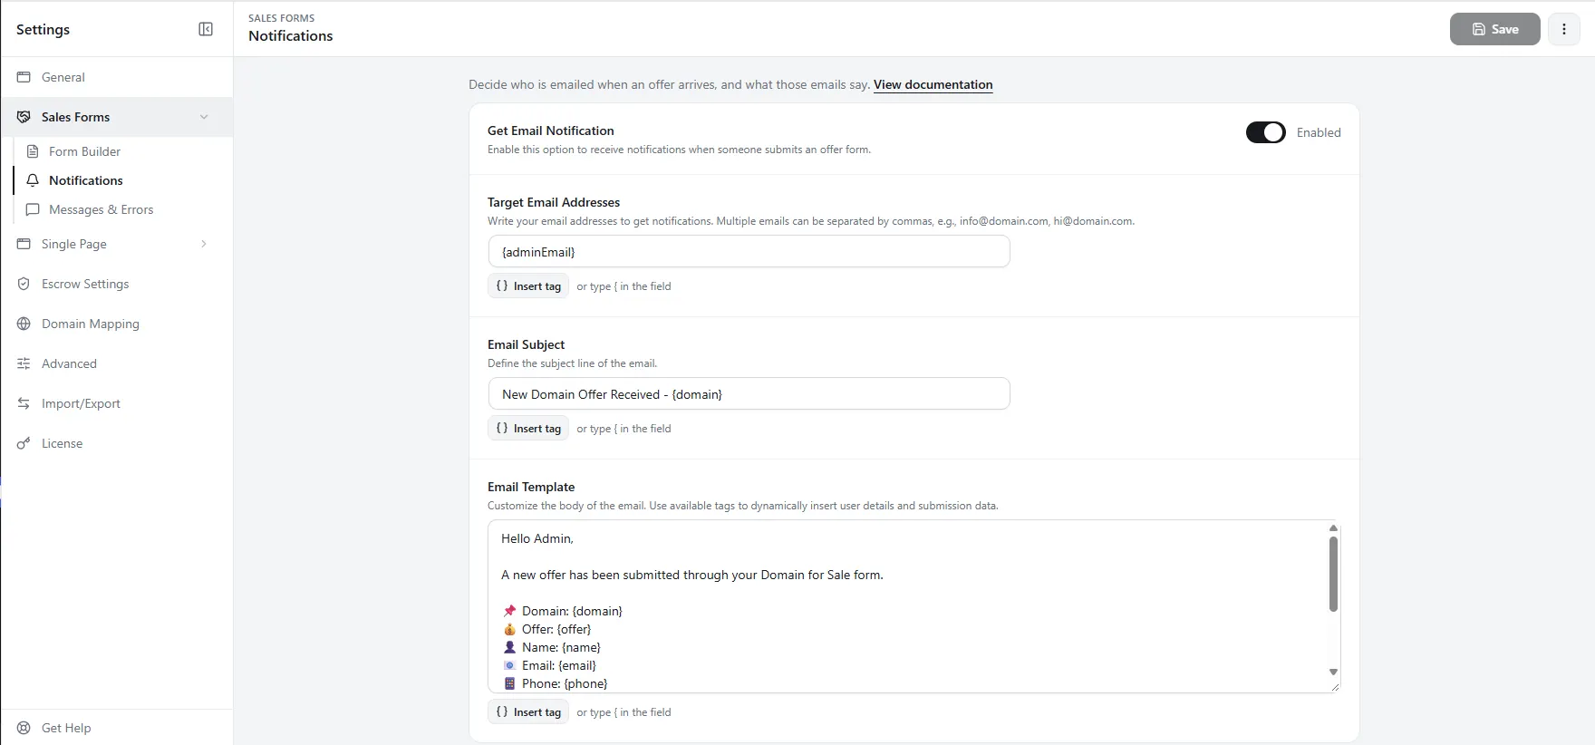Open the View documentation link
Screen dimensions: 1595x745
tap(933, 84)
